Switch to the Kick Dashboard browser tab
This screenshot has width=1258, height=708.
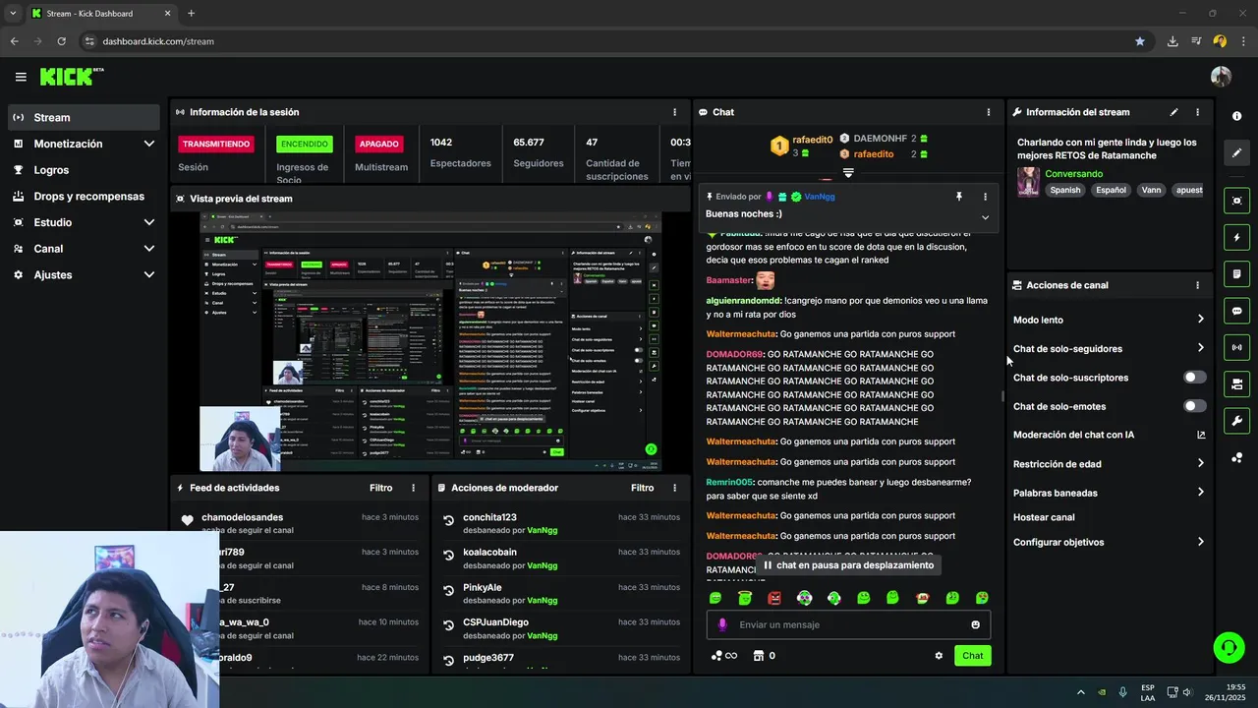pos(101,14)
